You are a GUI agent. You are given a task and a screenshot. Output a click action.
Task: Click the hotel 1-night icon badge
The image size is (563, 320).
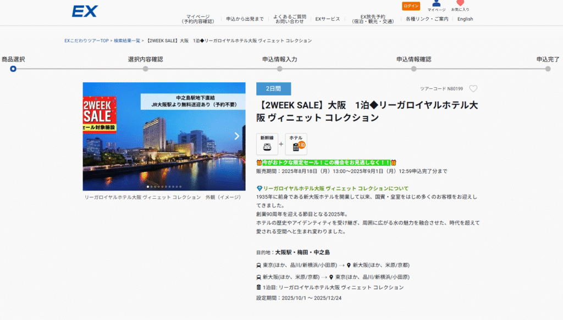coord(296,144)
